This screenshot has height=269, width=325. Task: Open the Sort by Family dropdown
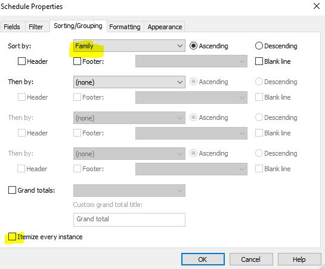click(x=129, y=45)
